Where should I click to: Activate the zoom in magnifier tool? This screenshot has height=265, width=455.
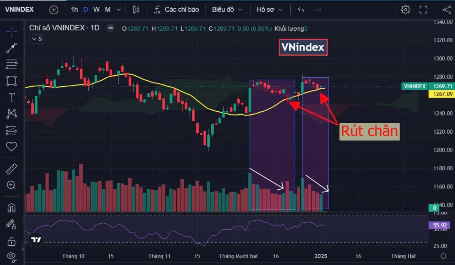point(11,185)
